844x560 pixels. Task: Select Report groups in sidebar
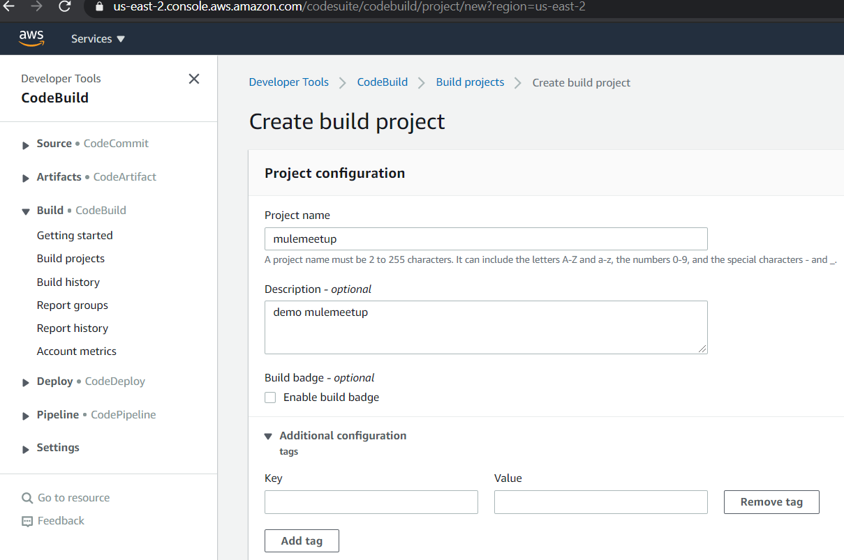click(73, 305)
